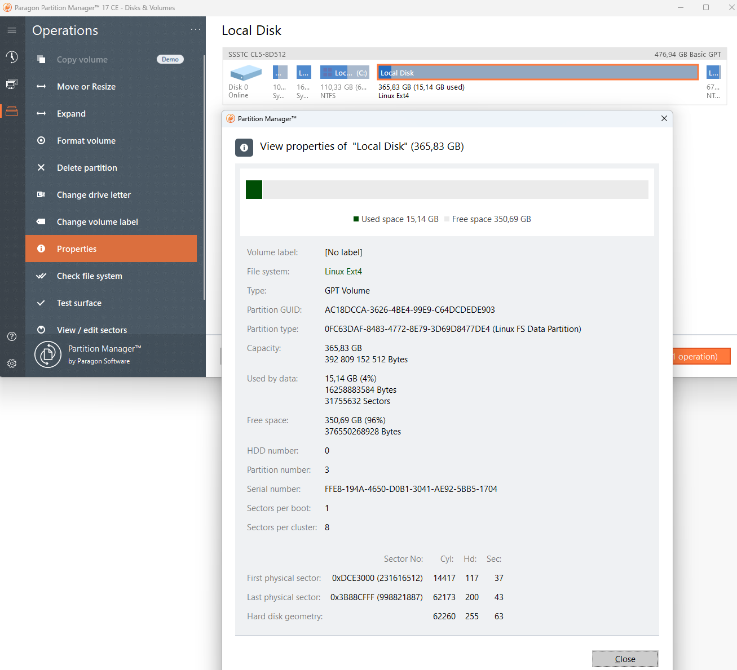Select Format volume operation

(111, 140)
